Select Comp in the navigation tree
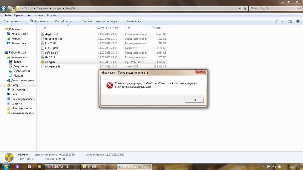Viewport: 303px width, 170px height. 15,85
